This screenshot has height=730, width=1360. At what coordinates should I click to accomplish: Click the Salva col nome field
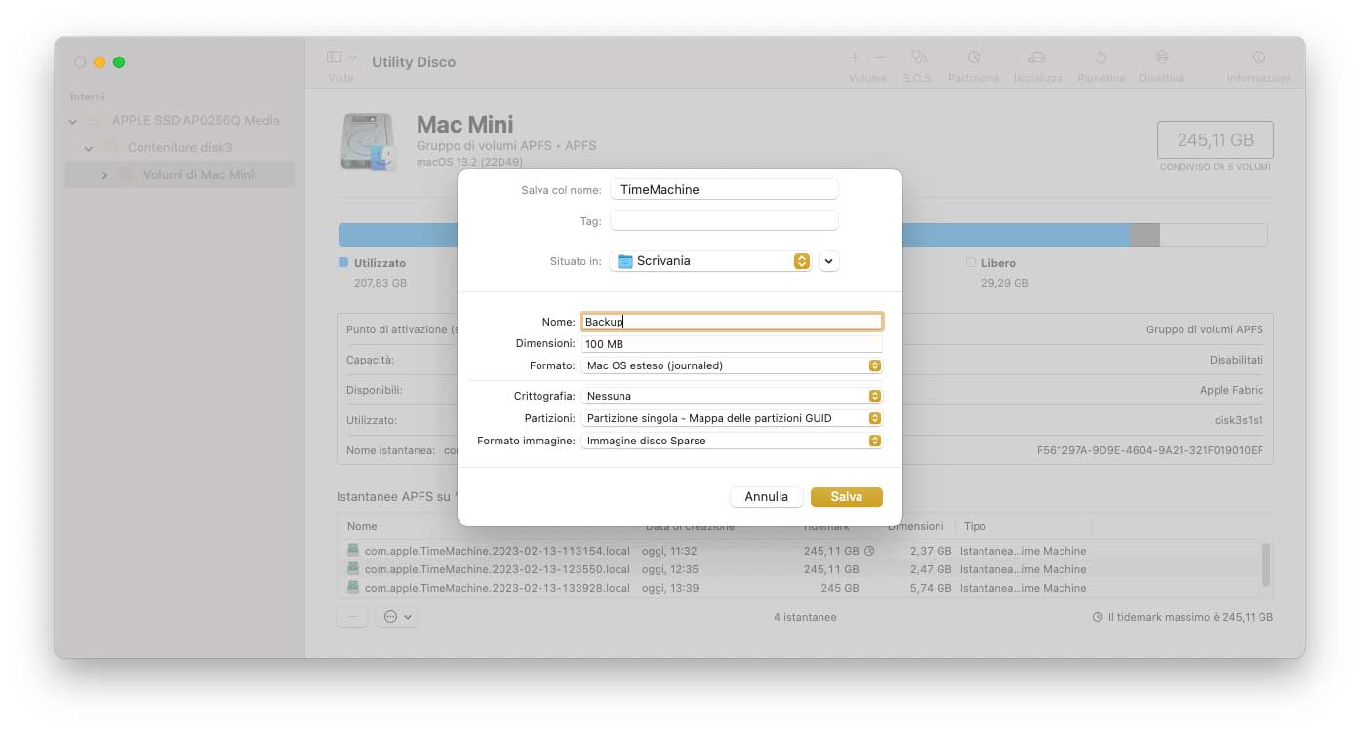tap(724, 189)
